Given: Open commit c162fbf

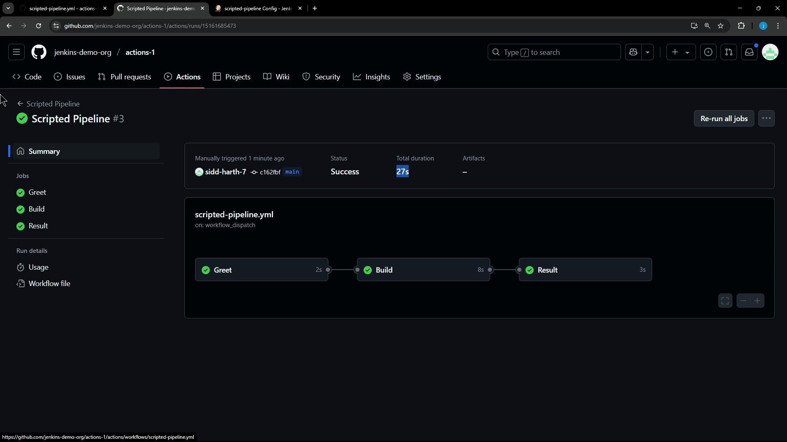Looking at the screenshot, I should [270, 172].
